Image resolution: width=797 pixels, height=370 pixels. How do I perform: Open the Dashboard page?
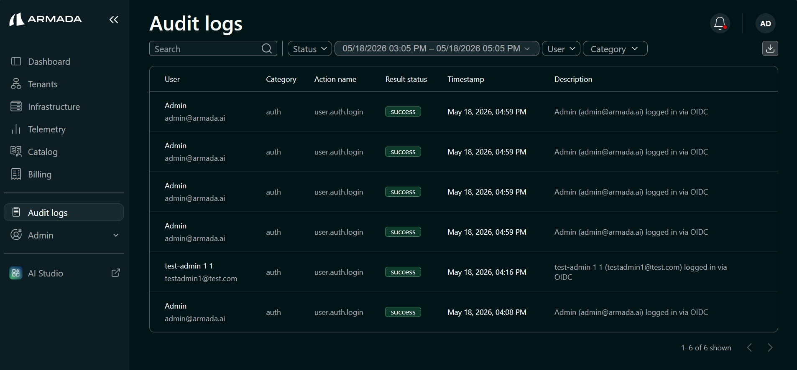tap(64, 61)
